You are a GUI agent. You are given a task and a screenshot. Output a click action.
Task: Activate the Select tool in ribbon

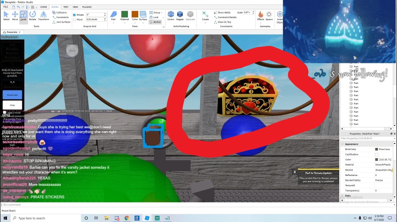point(6,16)
